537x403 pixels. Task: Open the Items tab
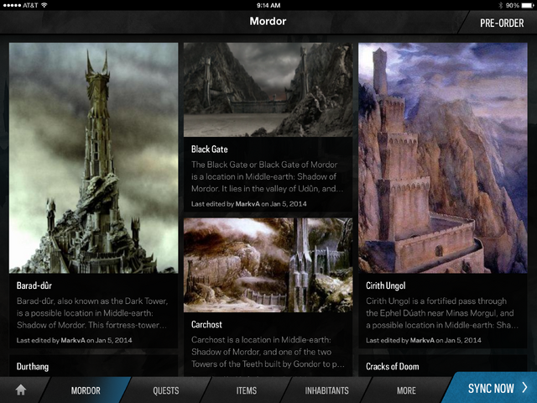[246, 390]
